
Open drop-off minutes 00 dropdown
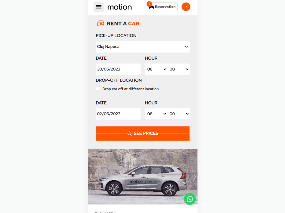coord(178,114)
